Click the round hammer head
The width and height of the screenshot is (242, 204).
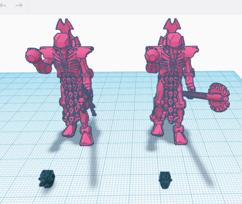click(219, 97)
